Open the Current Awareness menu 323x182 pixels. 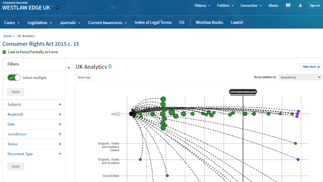(x=108, y=22)
